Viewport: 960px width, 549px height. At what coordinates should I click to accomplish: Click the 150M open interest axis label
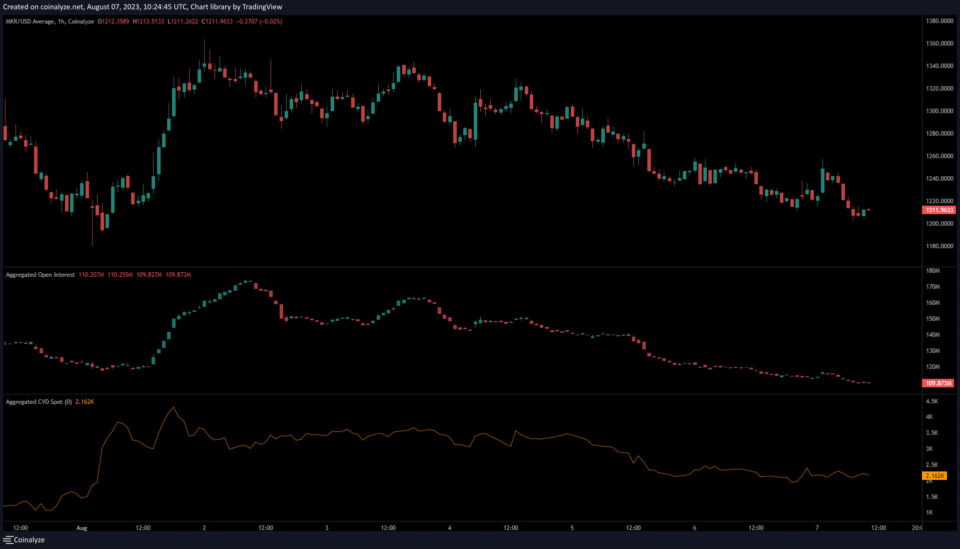coord(932,319)
